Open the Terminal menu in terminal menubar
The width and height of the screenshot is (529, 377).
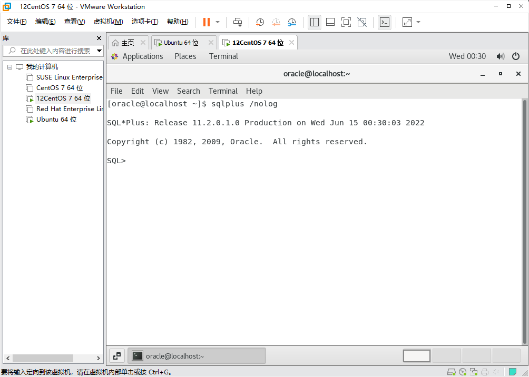[223, 91]
